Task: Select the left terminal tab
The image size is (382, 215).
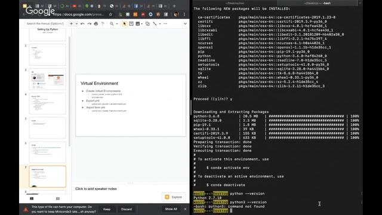Action: (x=235, y=3)
